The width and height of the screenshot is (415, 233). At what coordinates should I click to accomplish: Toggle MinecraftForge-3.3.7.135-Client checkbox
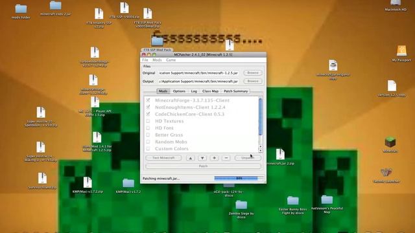pyautogui.click(x=148, y=100)
